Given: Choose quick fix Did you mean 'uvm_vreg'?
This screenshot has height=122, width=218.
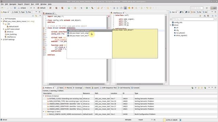Looking at the screenshot, I should (x=89, y=33).
